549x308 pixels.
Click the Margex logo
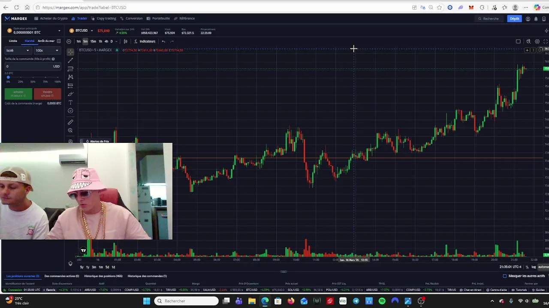16,18
